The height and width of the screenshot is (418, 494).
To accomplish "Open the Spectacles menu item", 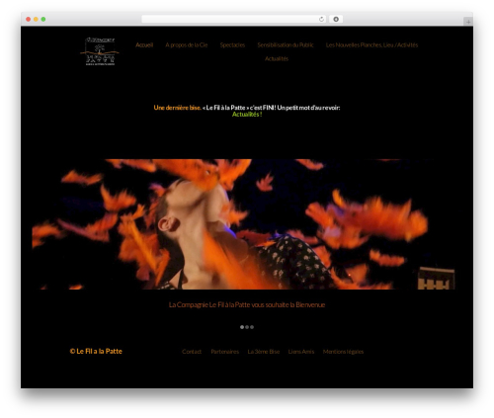I will [x=232, y=44].
